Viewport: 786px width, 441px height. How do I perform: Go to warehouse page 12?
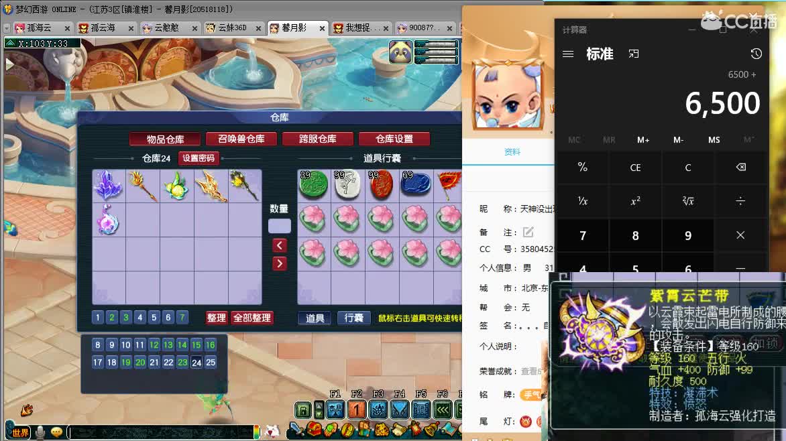pos(154,344)
